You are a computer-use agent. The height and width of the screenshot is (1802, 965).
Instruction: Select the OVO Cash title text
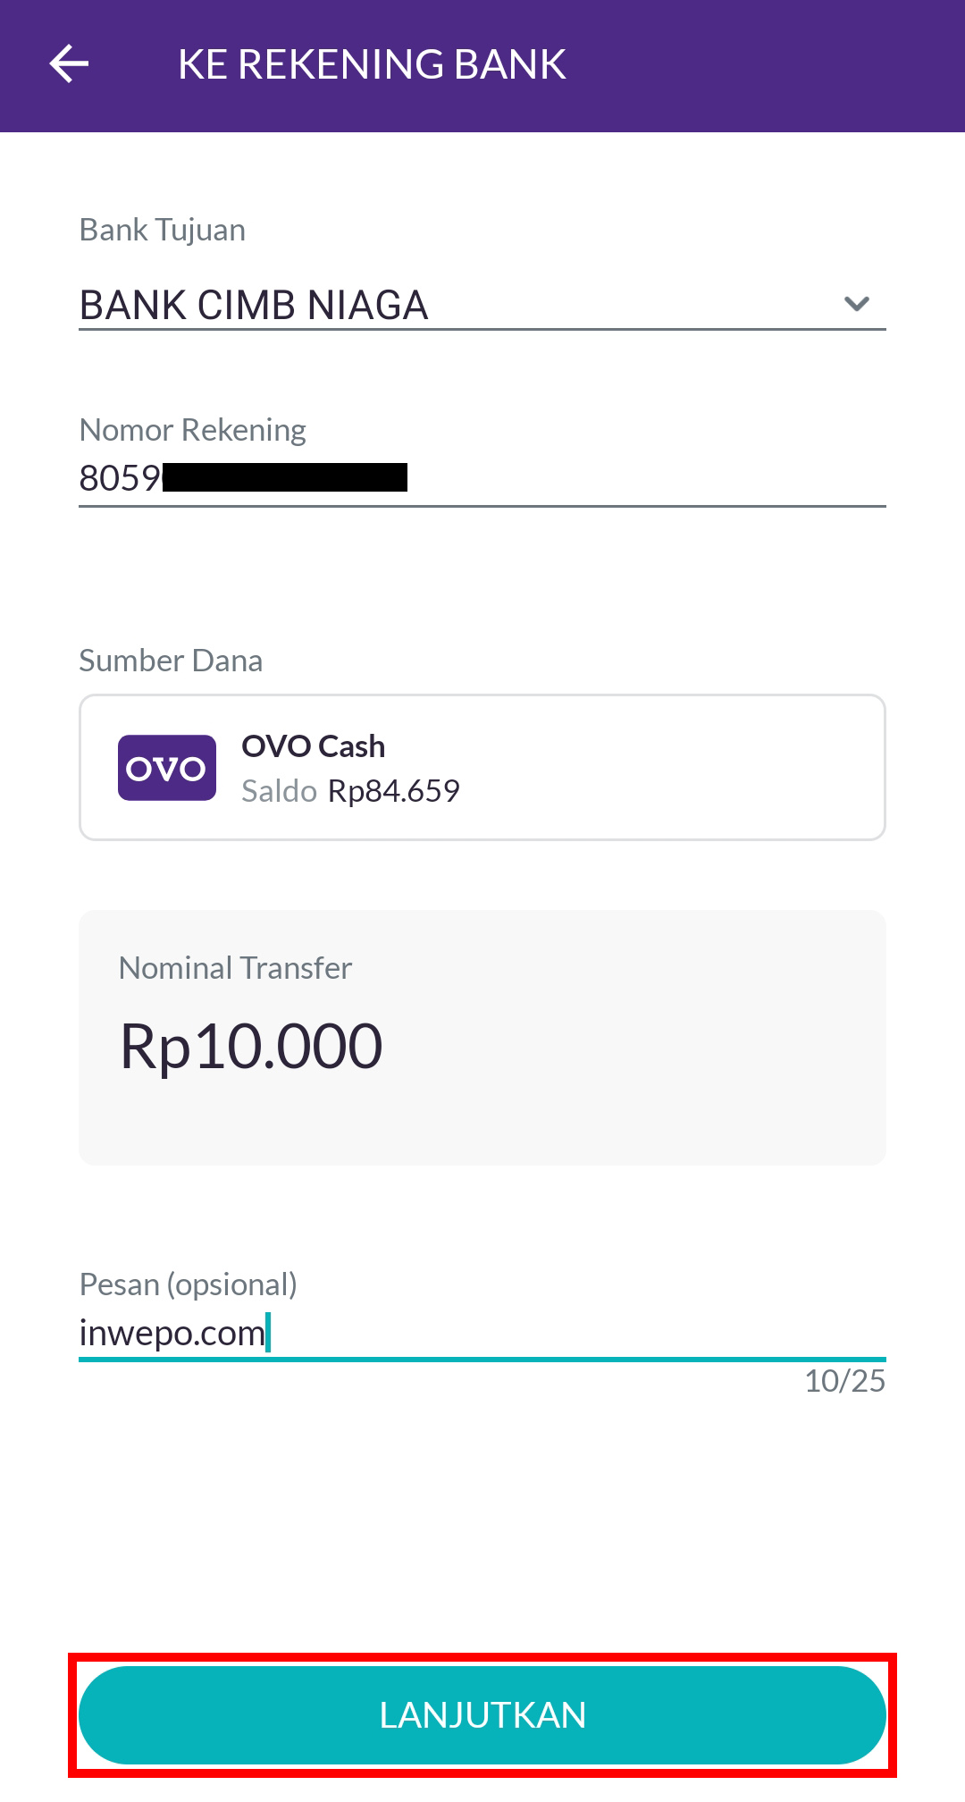point(313,746)
